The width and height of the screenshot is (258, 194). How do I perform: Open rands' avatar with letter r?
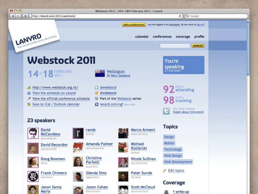[x=78, y=133]
